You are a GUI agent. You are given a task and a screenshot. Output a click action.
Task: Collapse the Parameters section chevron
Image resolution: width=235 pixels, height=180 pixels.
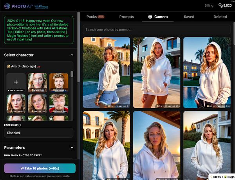pos(72,147)
